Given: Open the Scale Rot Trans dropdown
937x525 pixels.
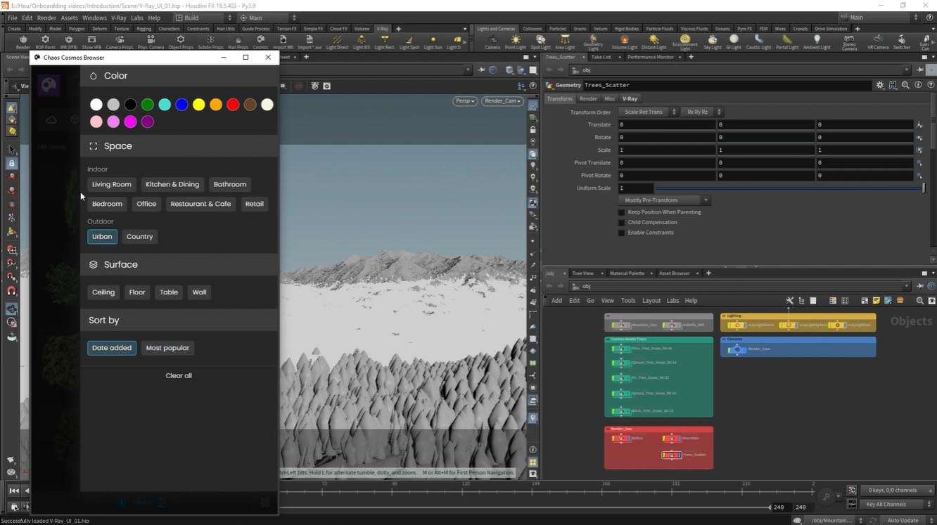Looking at the screenshot, I should pos(648,112).
